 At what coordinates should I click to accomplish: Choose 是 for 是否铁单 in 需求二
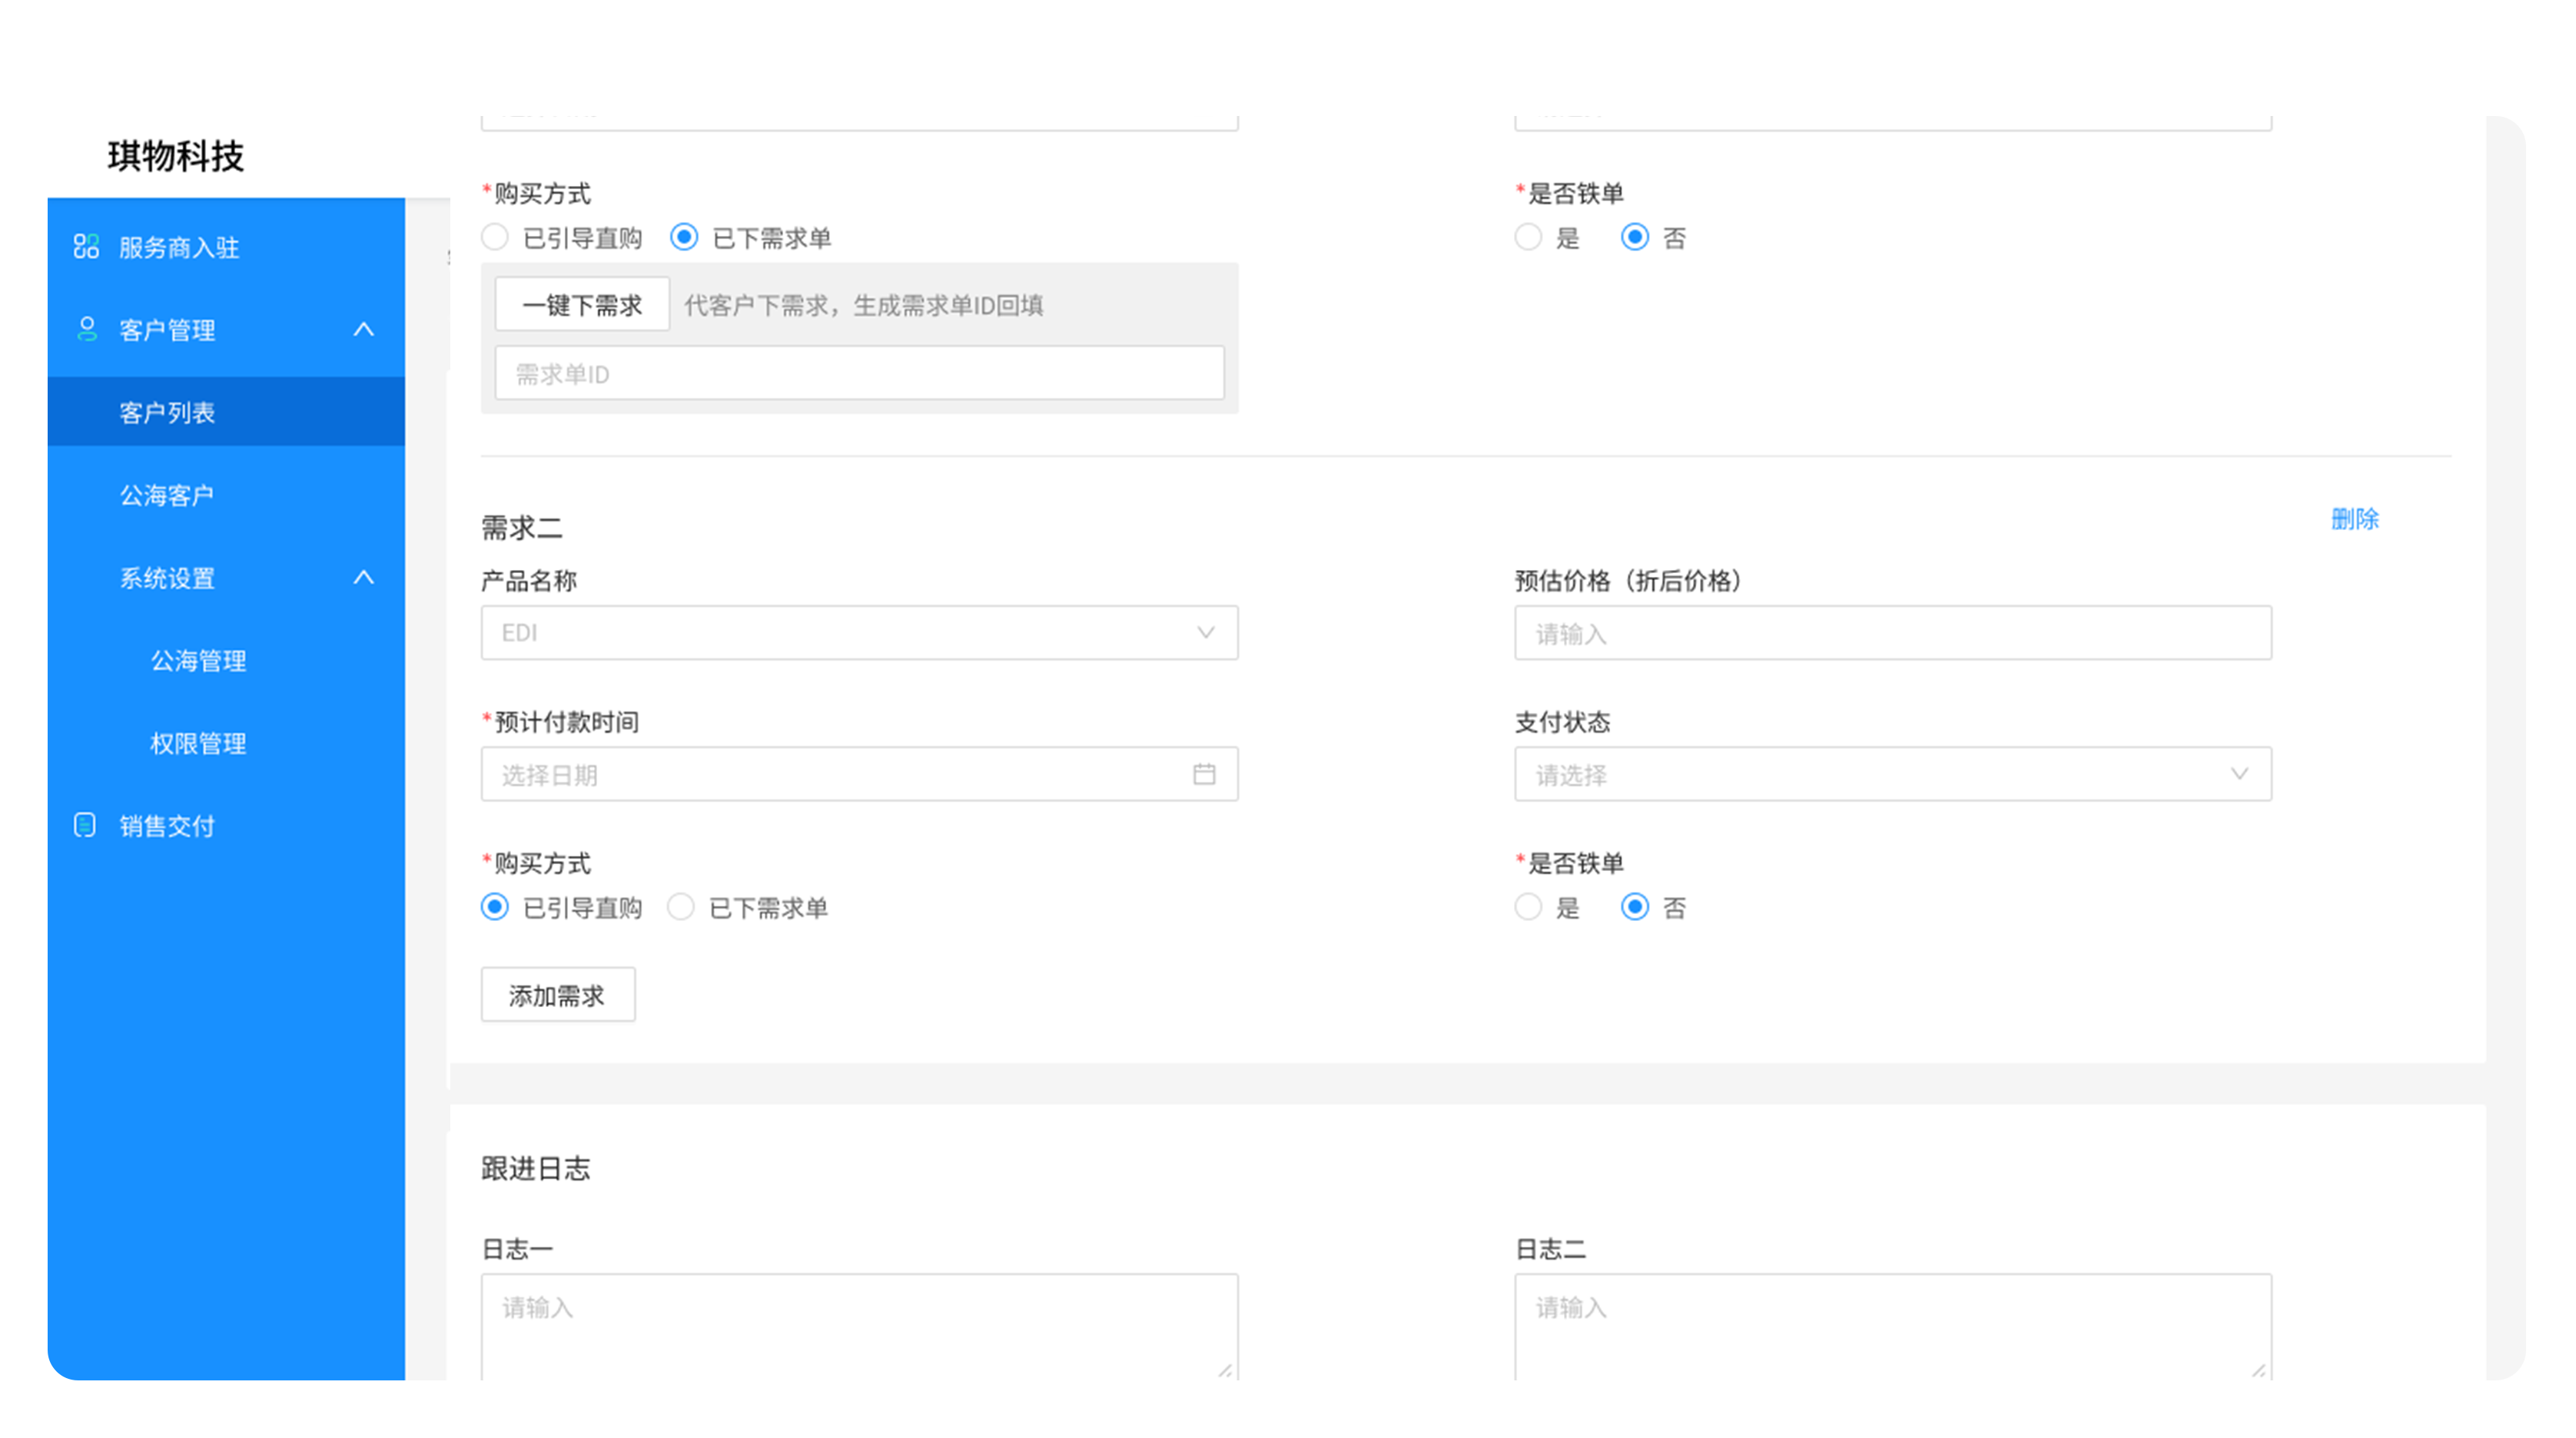[1529, 907]
